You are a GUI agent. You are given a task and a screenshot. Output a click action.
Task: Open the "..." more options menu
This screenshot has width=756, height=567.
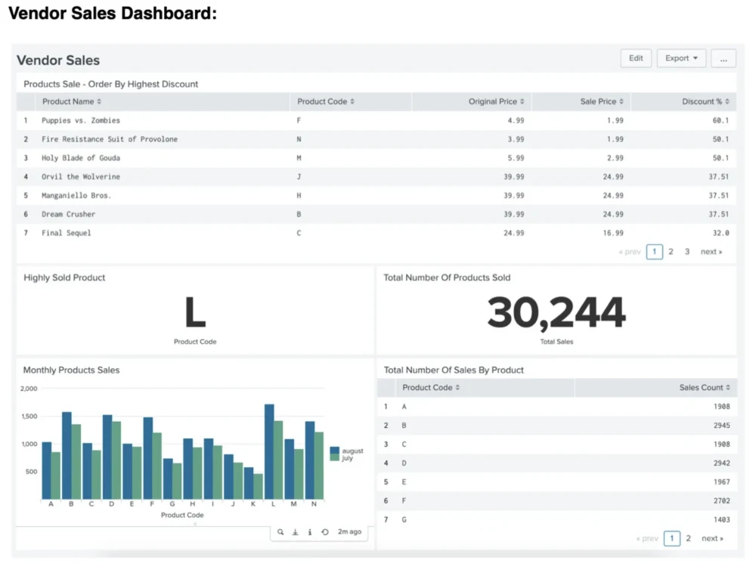[723, 57]
